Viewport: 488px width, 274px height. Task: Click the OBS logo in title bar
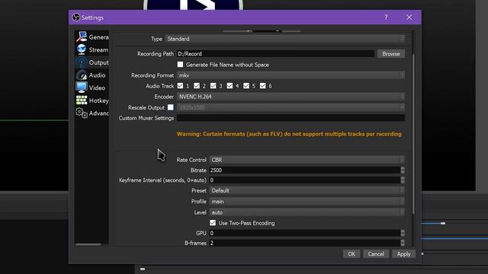point(76,18)
